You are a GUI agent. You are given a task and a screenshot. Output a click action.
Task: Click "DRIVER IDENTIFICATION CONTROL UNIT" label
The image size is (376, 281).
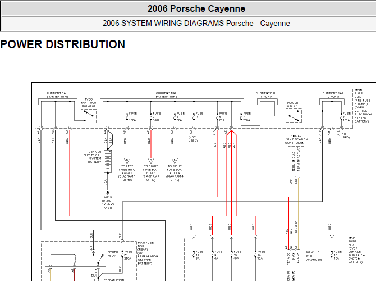296,139
